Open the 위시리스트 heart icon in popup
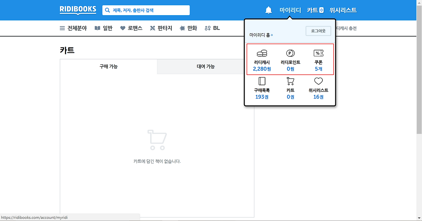This screenshot has width=422, height=221. [x=318, y=81]
